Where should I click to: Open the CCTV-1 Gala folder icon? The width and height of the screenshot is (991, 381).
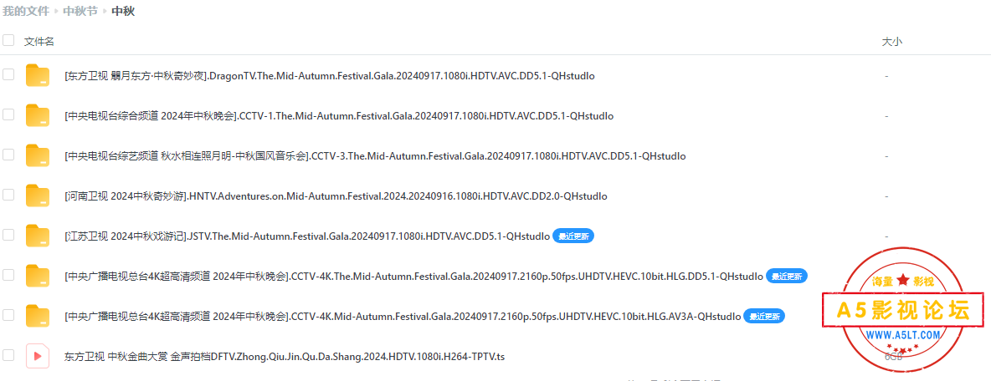[38, 115]
